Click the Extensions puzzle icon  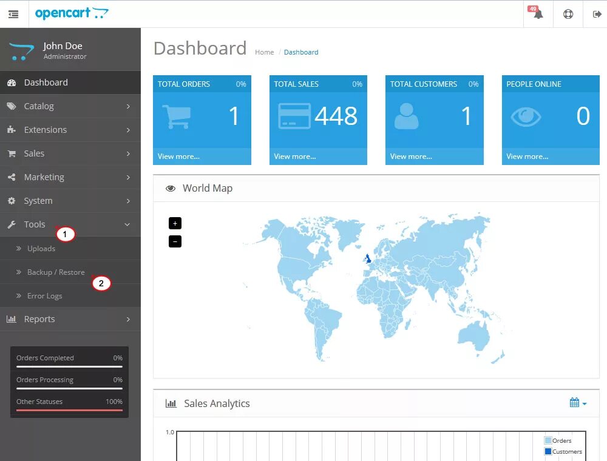tap(12, 130)
